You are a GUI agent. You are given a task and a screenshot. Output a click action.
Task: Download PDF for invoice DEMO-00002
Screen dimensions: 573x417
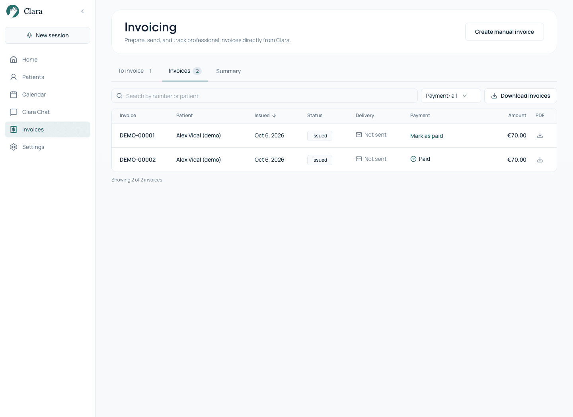pos(540,160)
